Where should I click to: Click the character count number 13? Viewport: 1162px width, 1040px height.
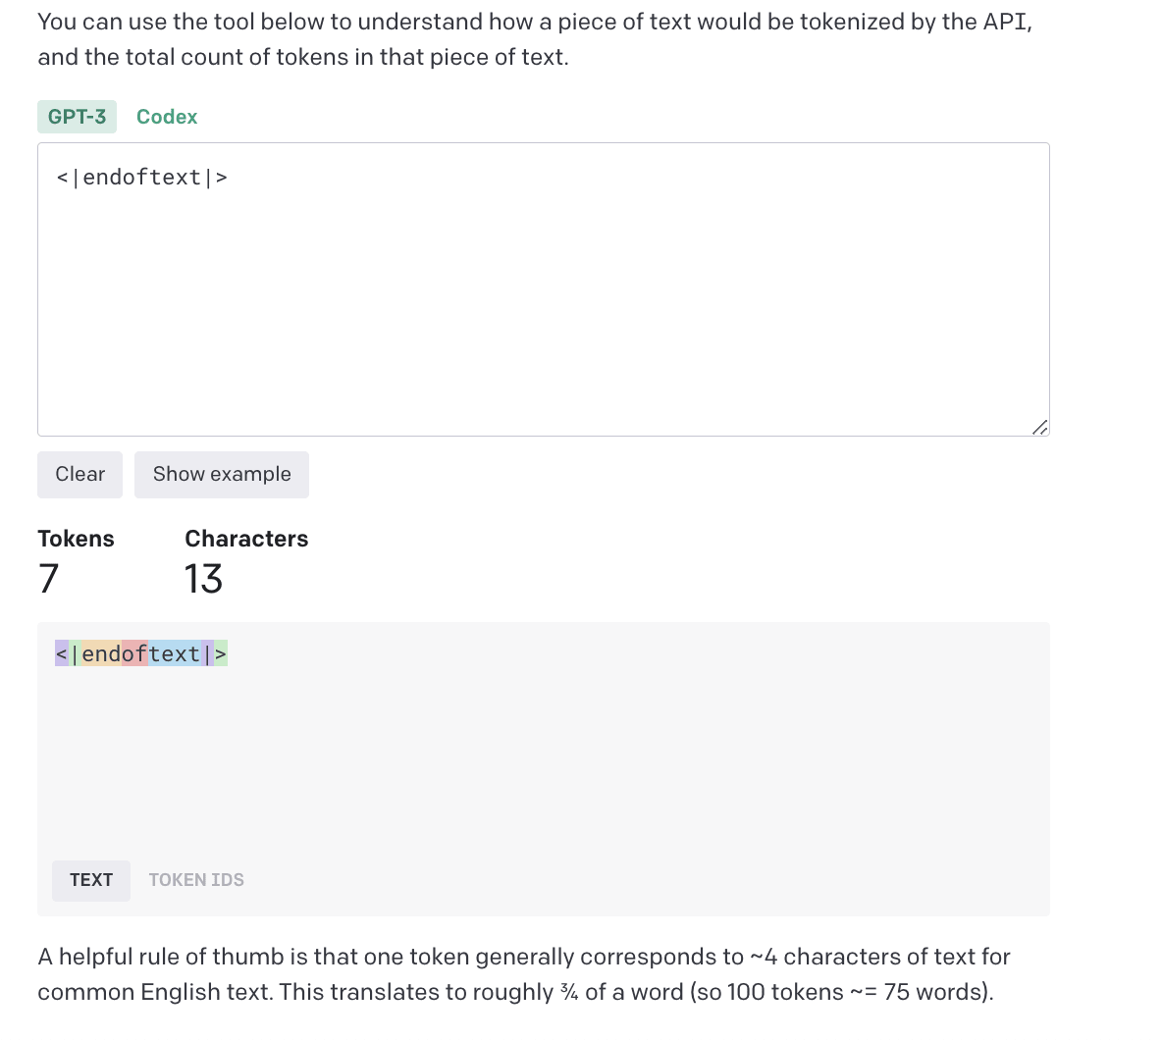(x=203, y=579)
